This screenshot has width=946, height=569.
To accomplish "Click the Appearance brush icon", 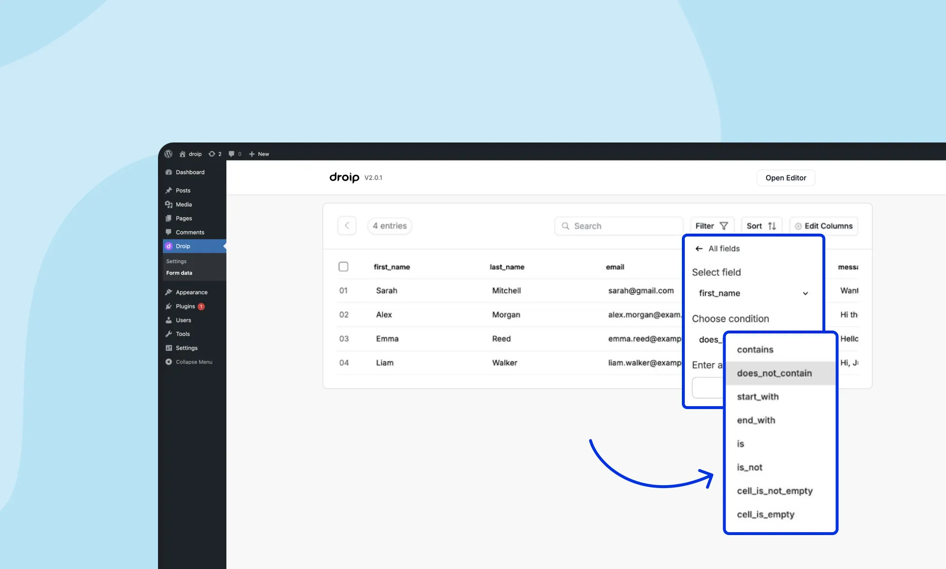I will [x=169, y=292].
